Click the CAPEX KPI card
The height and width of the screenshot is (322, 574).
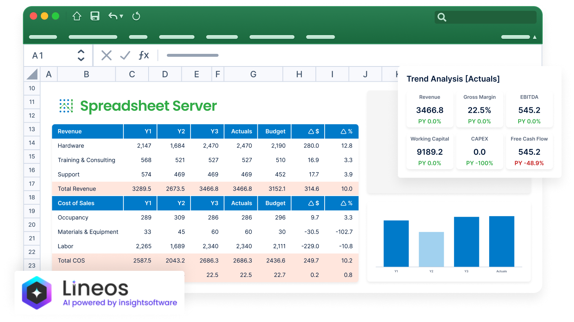pos(480,151)
